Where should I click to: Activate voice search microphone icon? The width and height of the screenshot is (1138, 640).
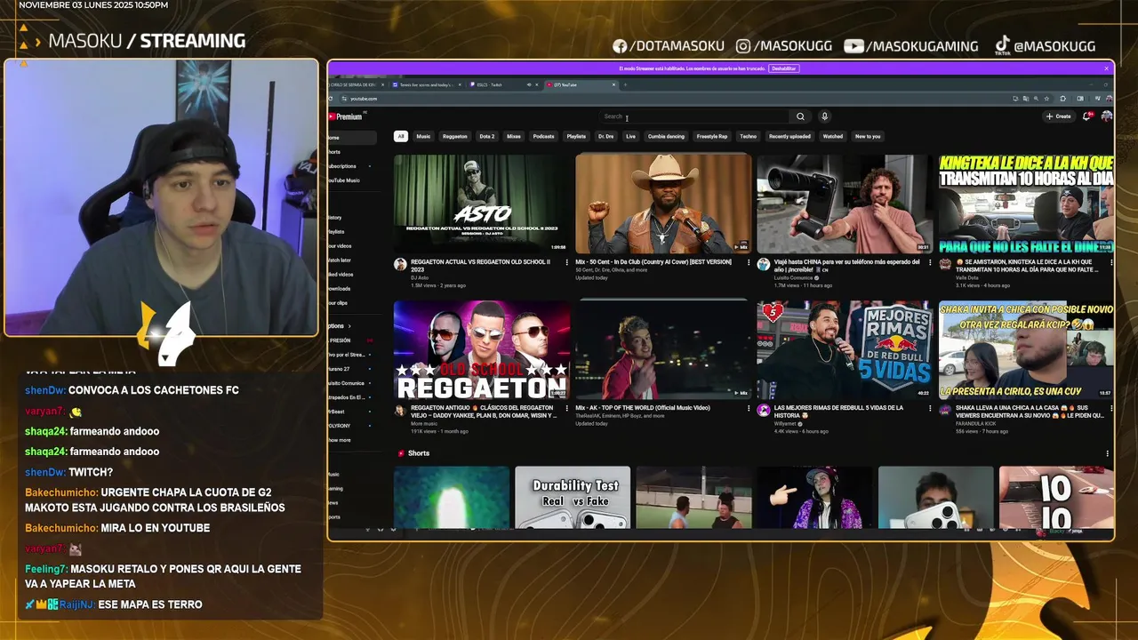point(824,116)
